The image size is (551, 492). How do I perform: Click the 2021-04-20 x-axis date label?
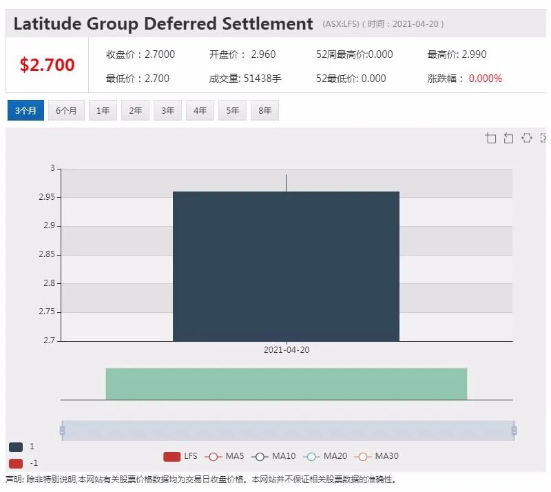tap(287, 350)
